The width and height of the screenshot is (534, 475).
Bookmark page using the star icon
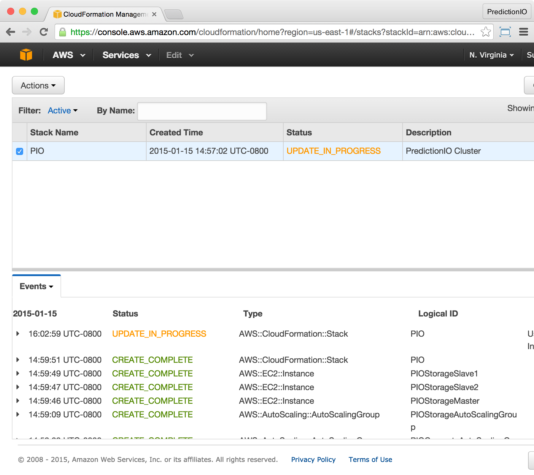point(485,32)
